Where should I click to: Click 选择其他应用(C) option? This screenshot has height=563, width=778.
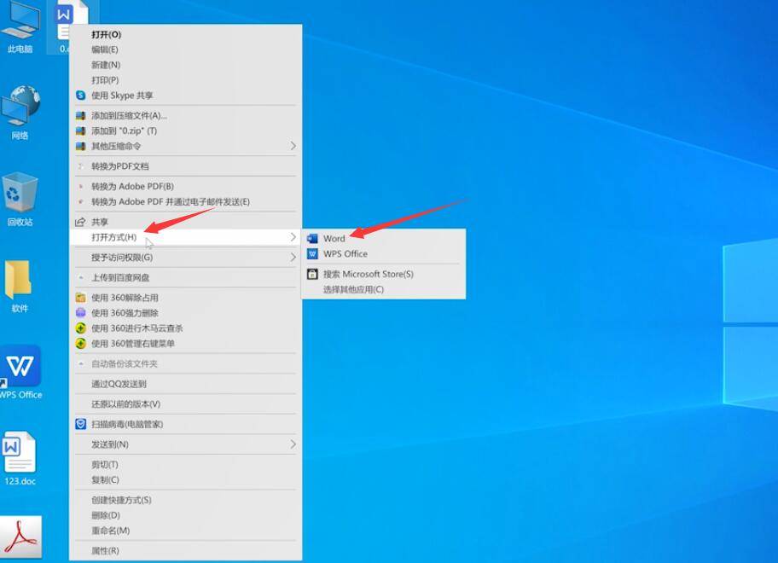[x=353, y=290]
